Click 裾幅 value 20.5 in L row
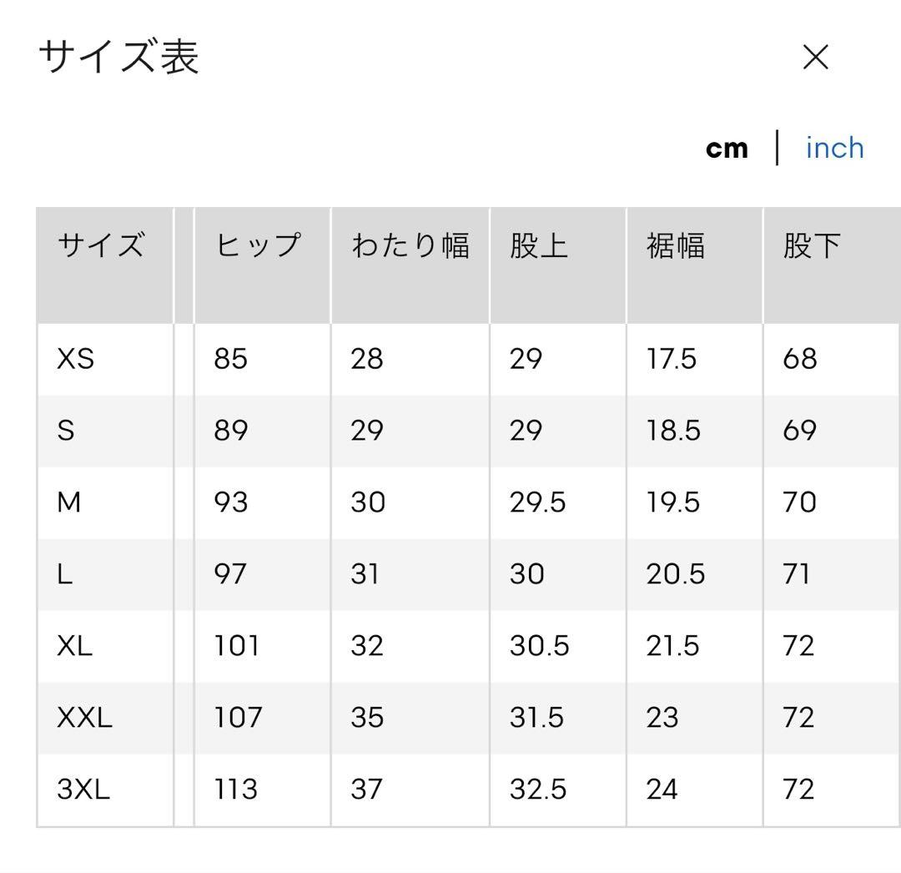This screenshot has height=873, width=901. tap(675, 574)
